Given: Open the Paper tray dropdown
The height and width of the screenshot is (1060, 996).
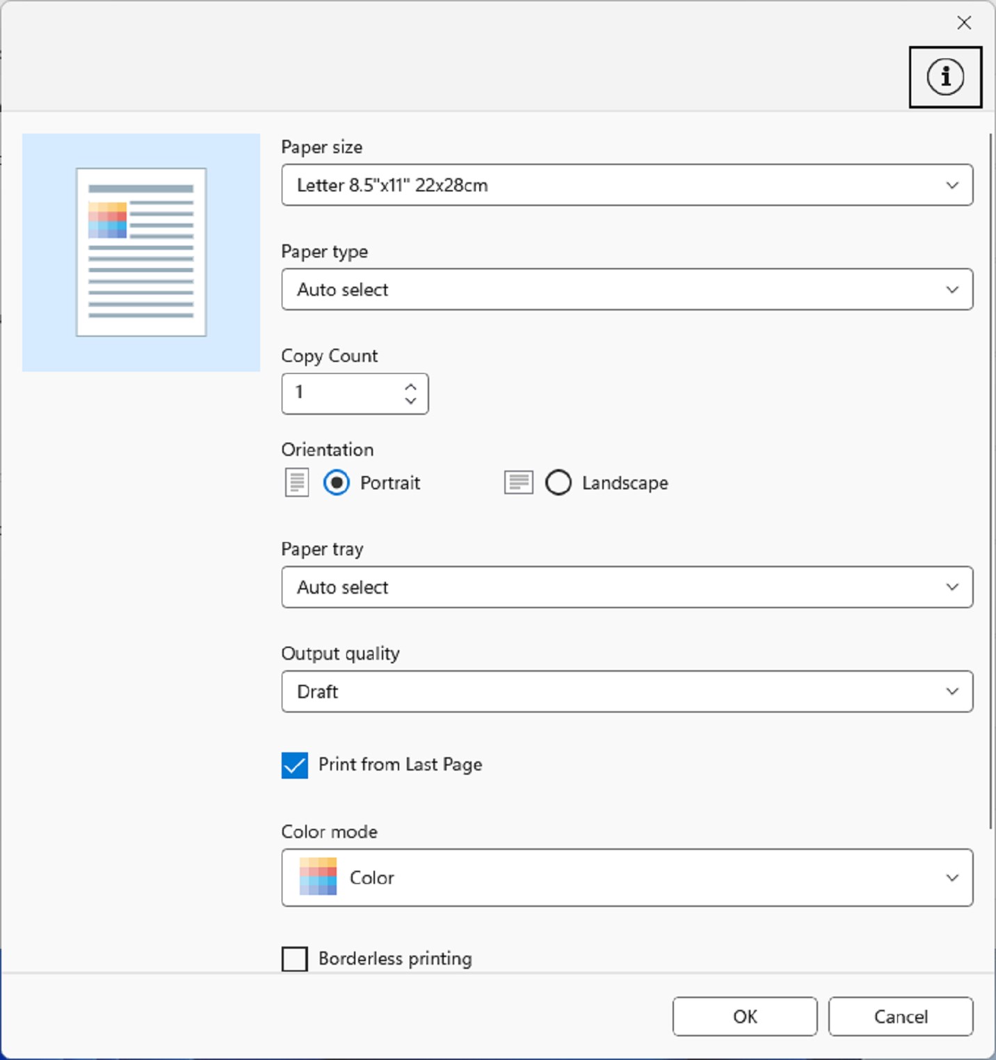Looking at the screenshot, I should coord(626,587).
